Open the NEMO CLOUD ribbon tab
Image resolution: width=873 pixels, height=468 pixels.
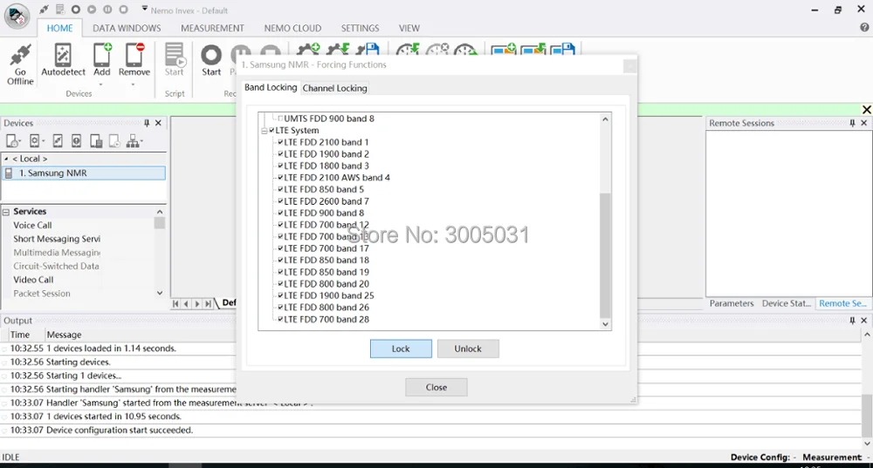tap(292, 28)
